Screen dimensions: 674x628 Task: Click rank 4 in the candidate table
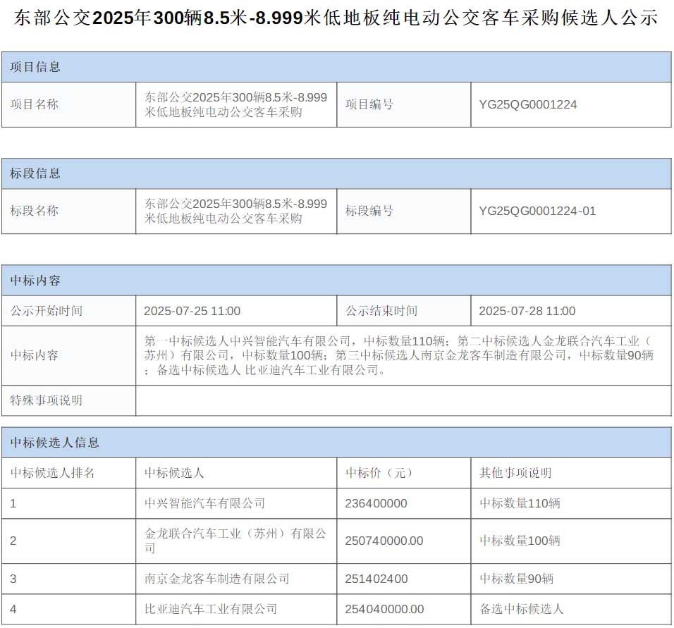pos(13,609)
